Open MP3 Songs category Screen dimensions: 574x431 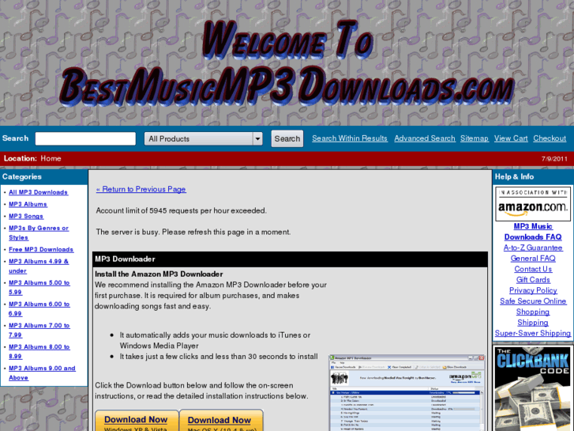[26, 216]
